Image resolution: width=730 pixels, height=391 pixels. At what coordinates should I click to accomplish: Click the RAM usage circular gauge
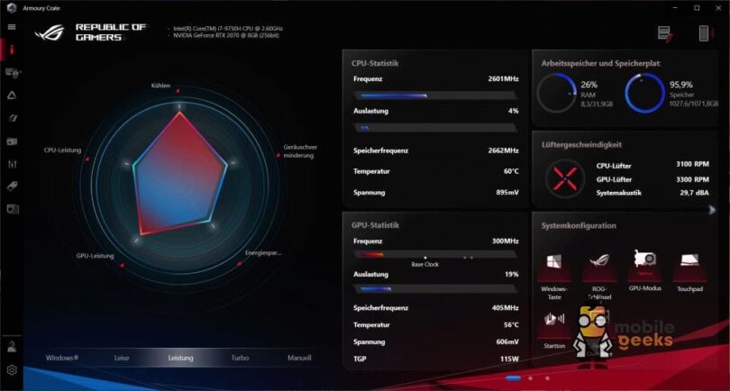pos(555,94)
